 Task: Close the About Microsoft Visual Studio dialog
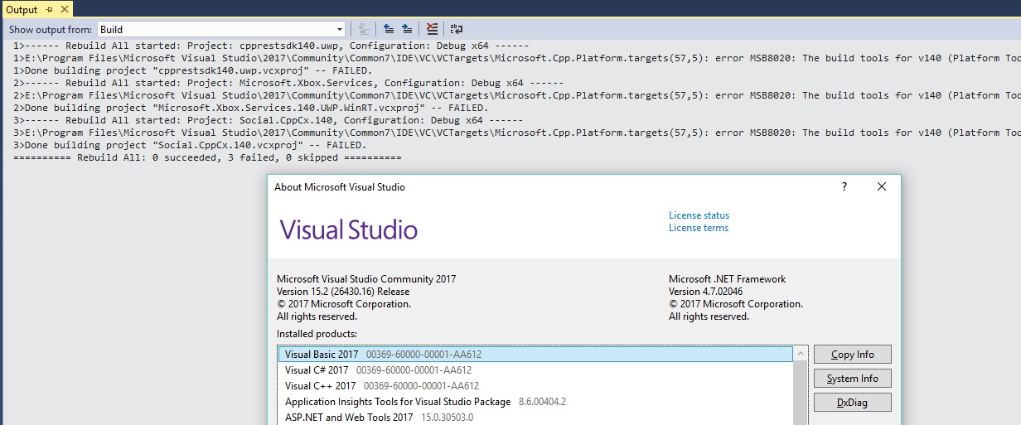(882, 187)
